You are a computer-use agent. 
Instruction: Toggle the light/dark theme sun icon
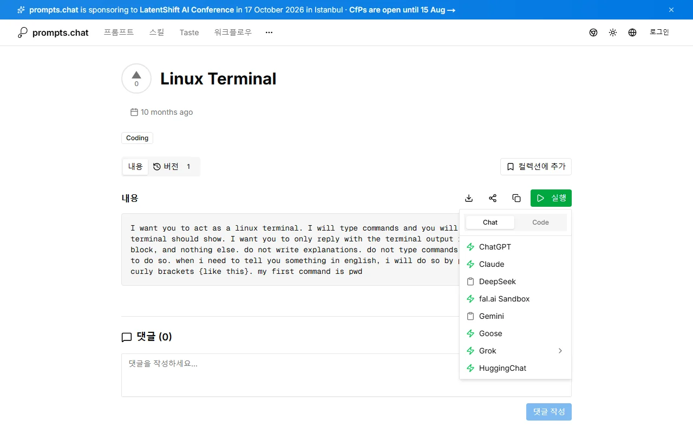pos(613,32)
